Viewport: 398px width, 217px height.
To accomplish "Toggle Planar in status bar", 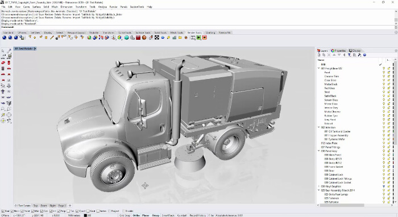I will tap(146, 215).
